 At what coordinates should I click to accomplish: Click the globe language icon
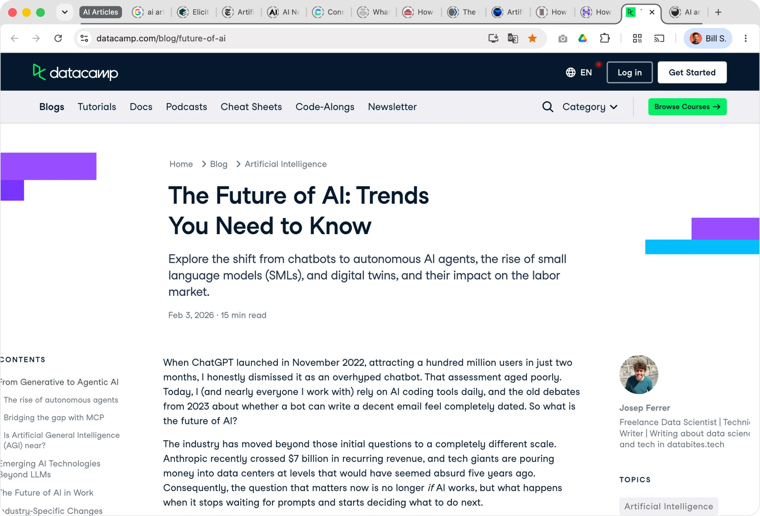pos(570,73)
